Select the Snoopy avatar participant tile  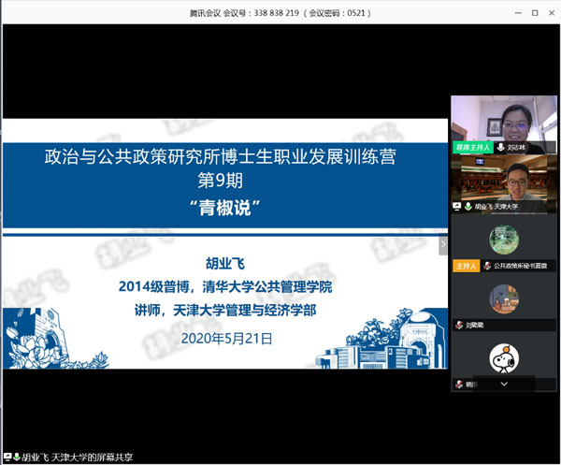pos(504,358)
